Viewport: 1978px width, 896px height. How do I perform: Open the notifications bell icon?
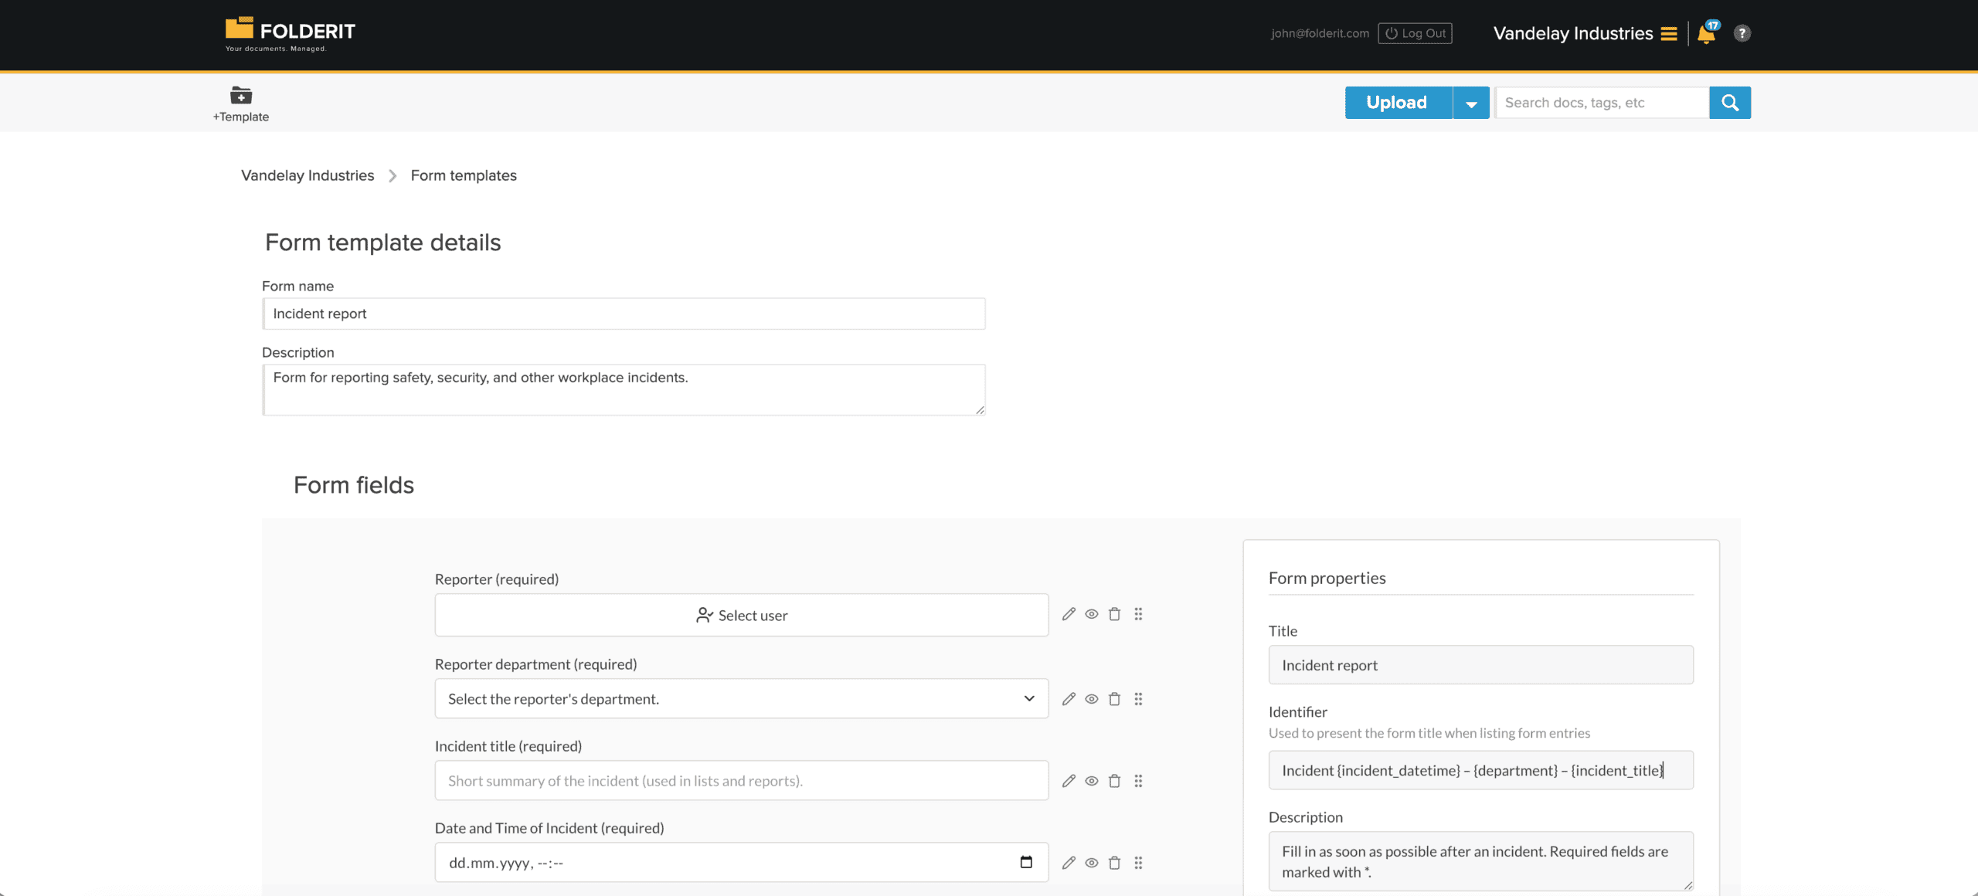(1705, 33)
